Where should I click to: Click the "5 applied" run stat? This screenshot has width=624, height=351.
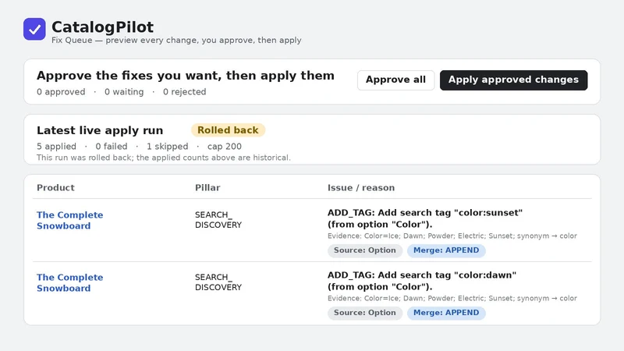pyautogui.click(x=56, y=147)
